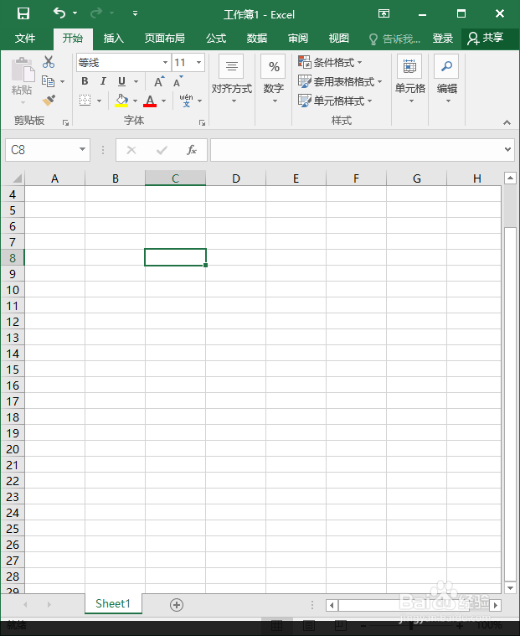Click 登录 to sign in
Viewport: 520px width, 636px height.
click(x=443, y=39)
